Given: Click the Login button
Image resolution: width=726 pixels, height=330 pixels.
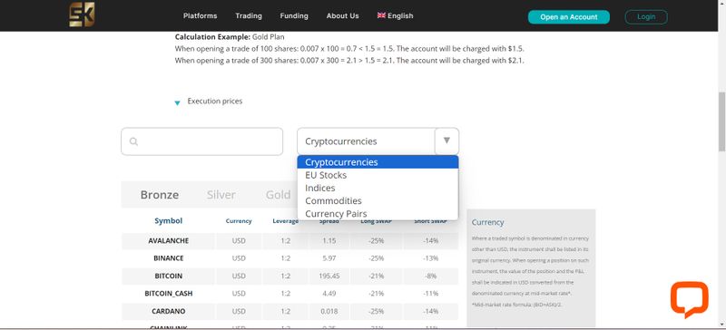Looking at the screenshot, I should click(646, 17).
